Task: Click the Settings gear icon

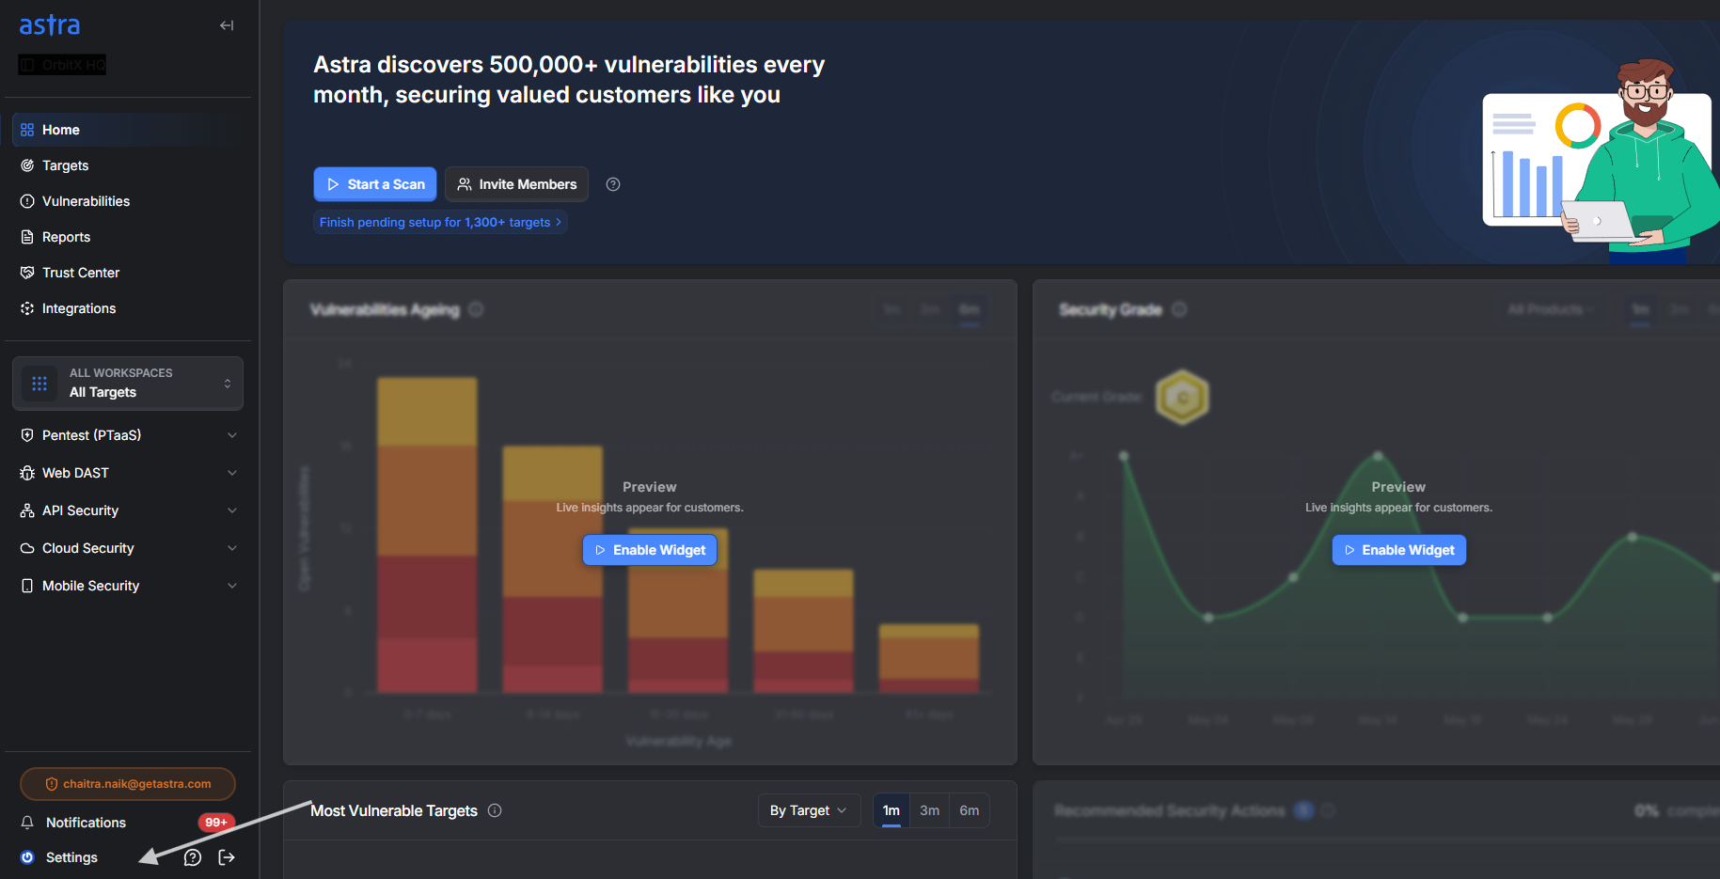Action: (27, 857)
